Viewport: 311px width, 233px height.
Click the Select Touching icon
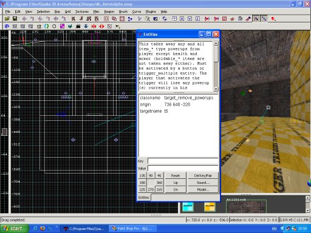81,19
